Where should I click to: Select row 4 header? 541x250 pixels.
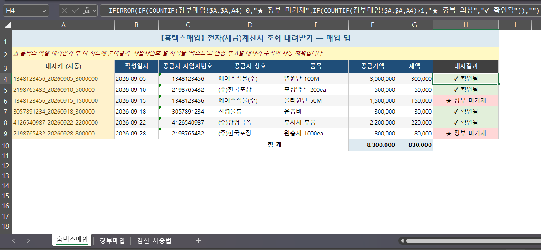6,78
